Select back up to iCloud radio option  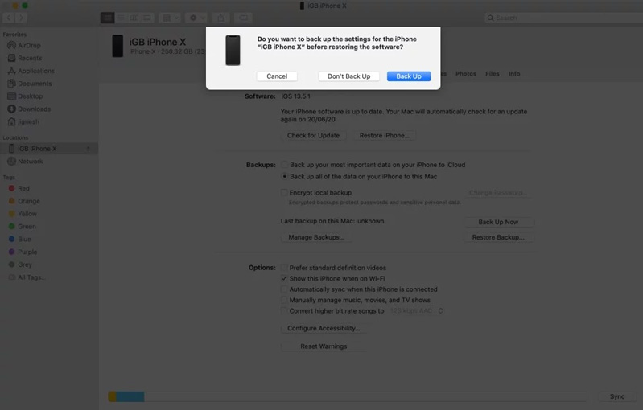pyautogui.click(x=284, y=165)
